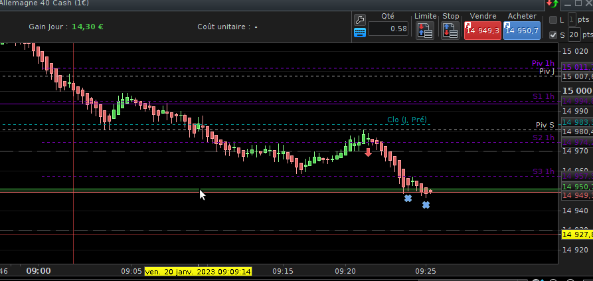Select the S3 1h support label
Screen dimensions: 593x281
(543, 171)
